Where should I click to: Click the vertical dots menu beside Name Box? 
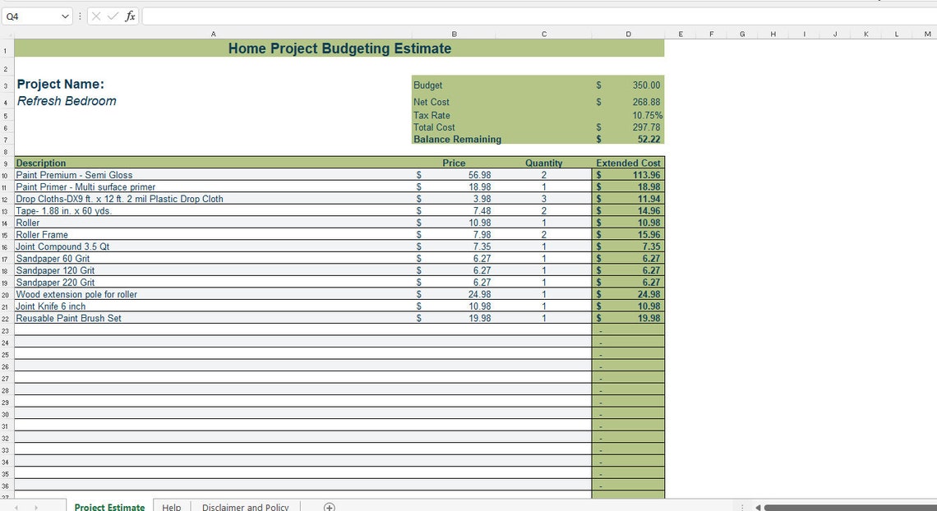(x=79, y=16)
